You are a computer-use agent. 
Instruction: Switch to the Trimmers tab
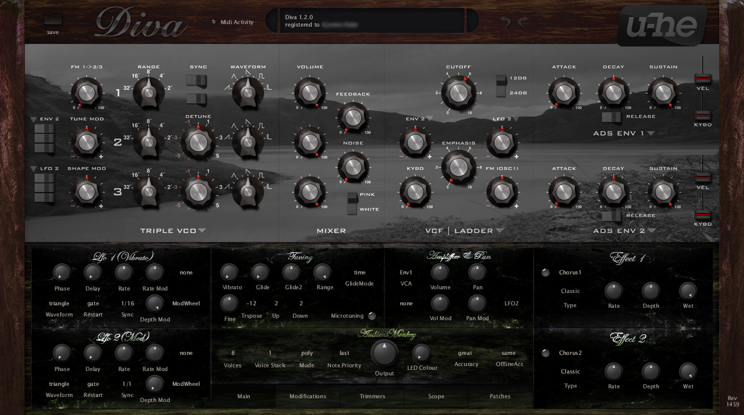[372, 396]
